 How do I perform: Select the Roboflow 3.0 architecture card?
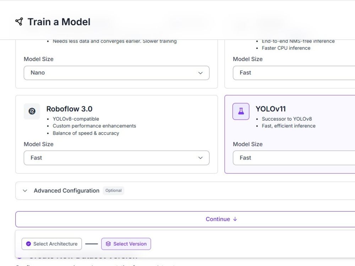coord(116,134)
